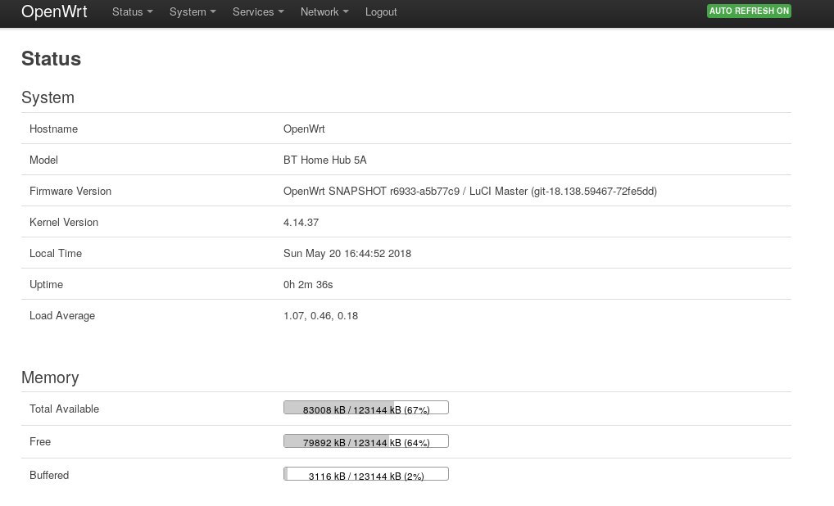The image size is (834, 506).
Task: Select the model text BT Home Hub 5A
Action: tap(325, 160)
